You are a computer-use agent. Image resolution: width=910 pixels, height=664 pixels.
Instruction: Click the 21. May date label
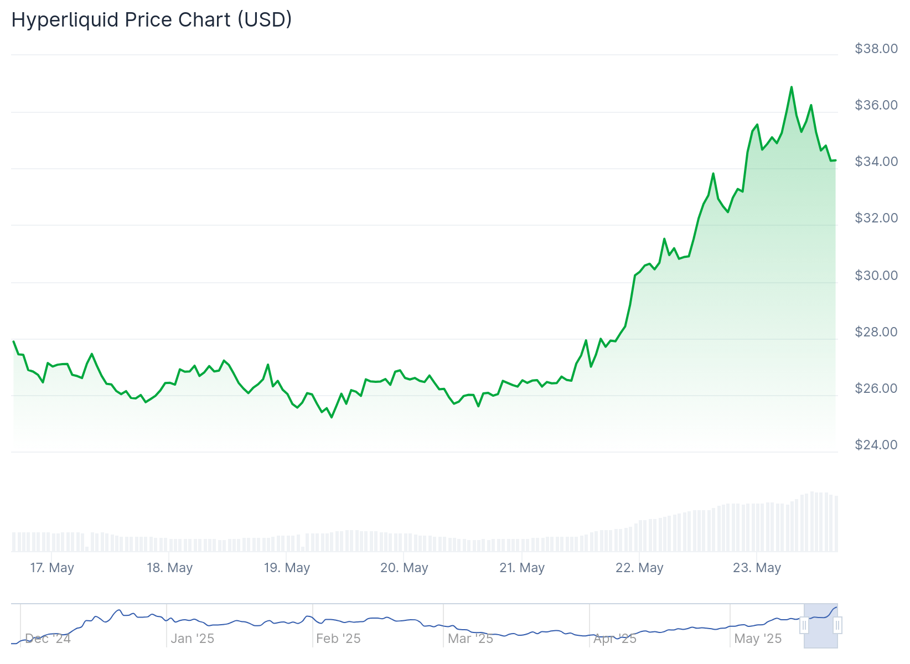522,568
